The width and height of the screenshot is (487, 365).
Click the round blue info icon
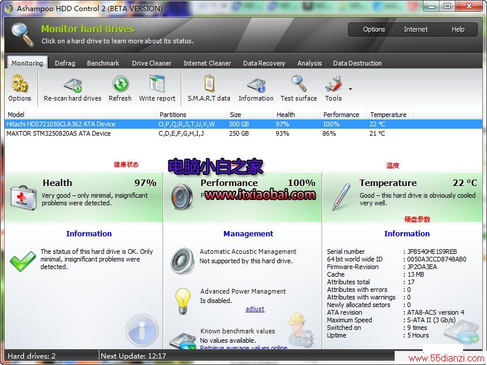[142, 330]
